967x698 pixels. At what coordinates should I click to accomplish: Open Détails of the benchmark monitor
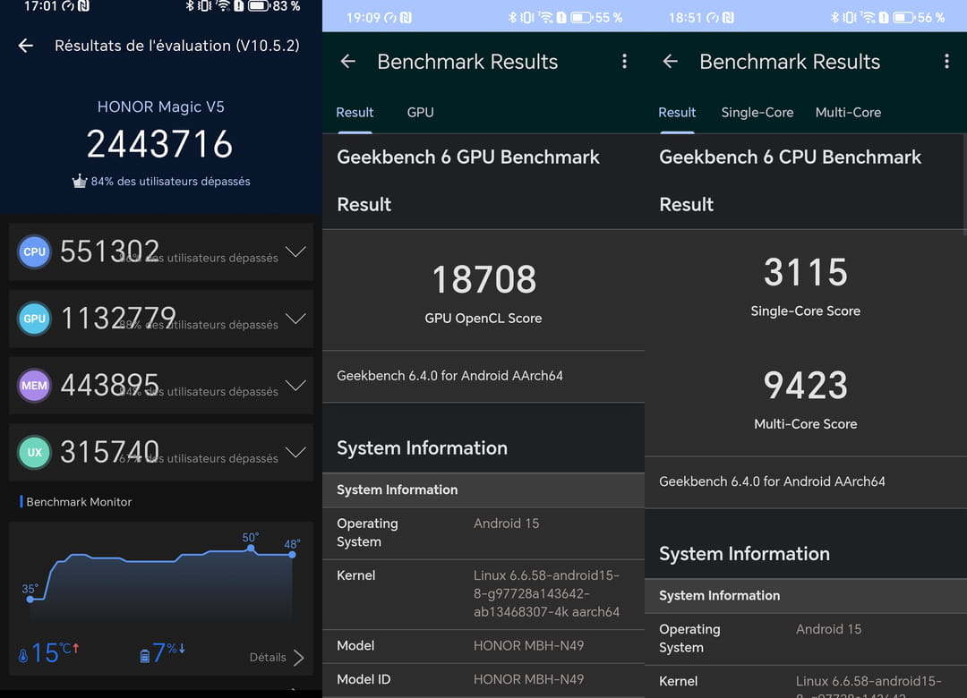click(x=277, y=657)
